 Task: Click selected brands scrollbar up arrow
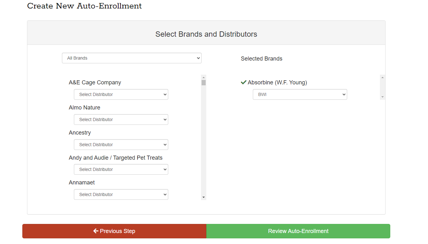[382, 77]
